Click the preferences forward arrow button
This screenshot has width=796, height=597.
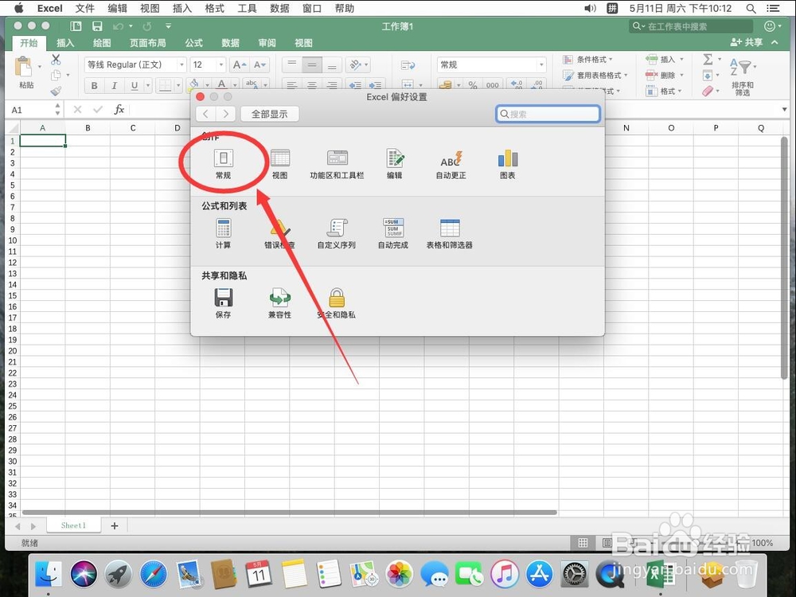point(226,114)
